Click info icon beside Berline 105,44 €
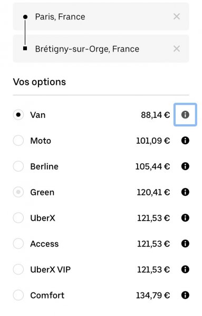 click(x=185, y=166)
